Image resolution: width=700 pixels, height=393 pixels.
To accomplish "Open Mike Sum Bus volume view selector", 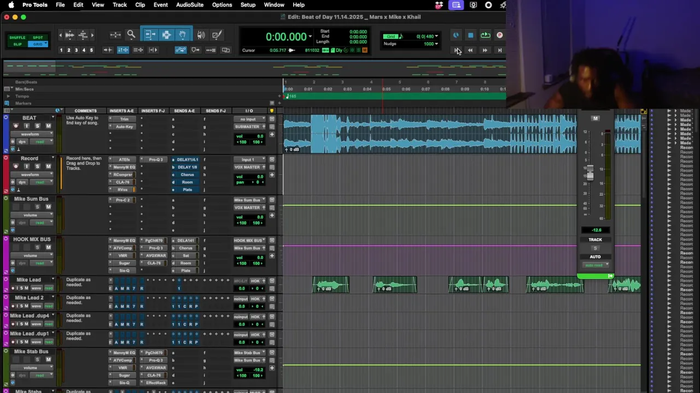I will (31, 215).
